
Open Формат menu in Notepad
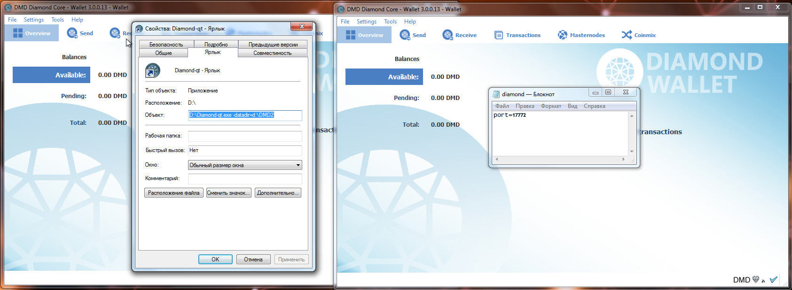(551, 106)
